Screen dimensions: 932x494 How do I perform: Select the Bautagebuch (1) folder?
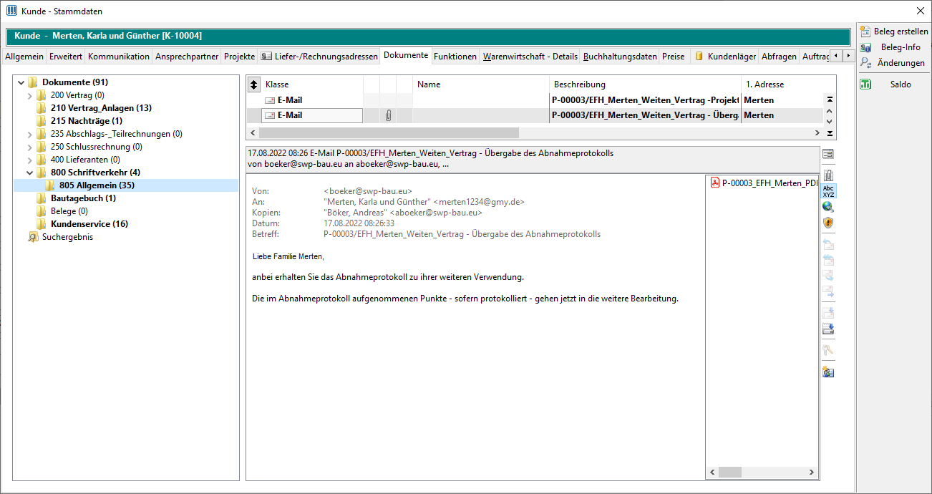(x=83, y=198)
